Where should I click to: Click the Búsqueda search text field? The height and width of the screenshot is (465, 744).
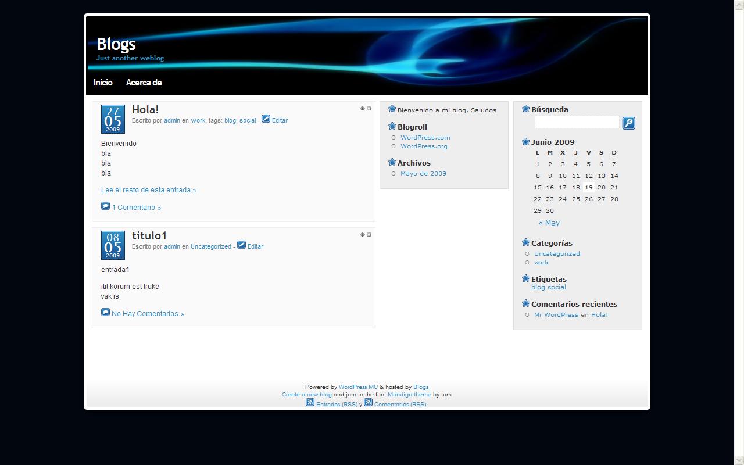click(577, 122)
